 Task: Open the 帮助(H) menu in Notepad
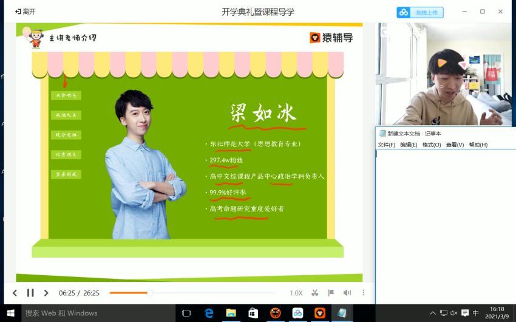(x=478, y=145)
